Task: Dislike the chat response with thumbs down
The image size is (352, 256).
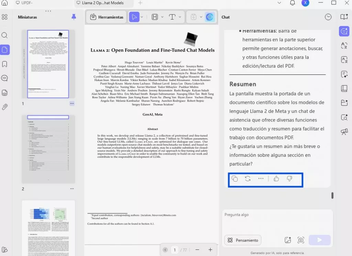Action: point(289,179)
